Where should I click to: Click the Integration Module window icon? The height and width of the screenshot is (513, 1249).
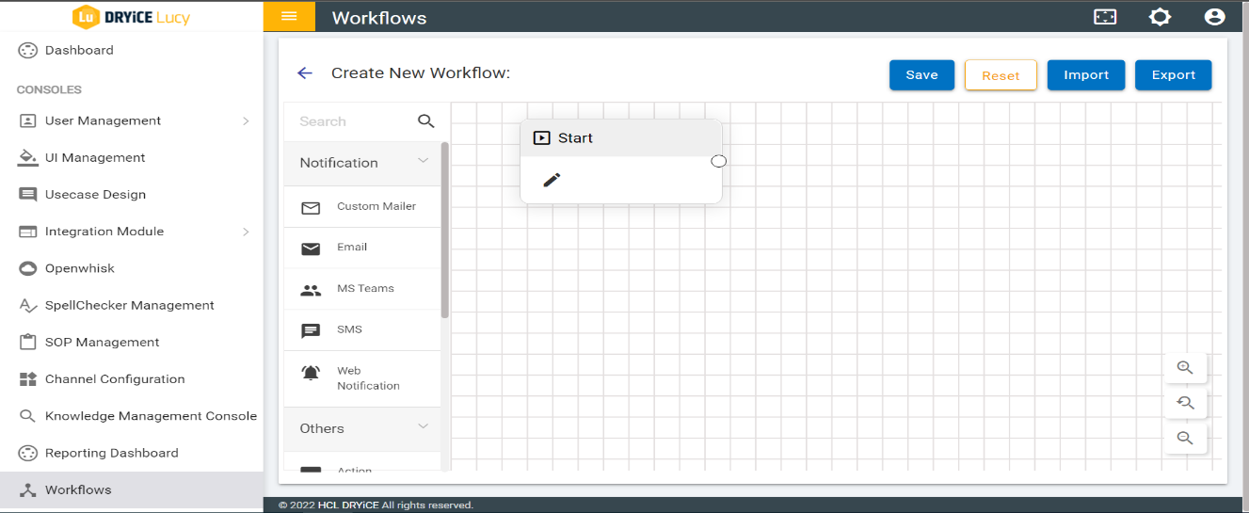(x=28, y=232)
